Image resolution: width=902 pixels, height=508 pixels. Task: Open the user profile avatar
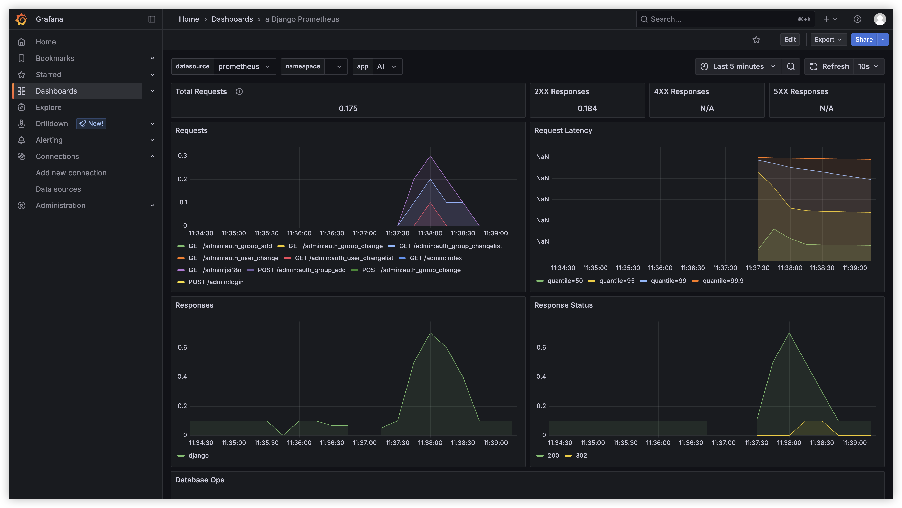880,19
